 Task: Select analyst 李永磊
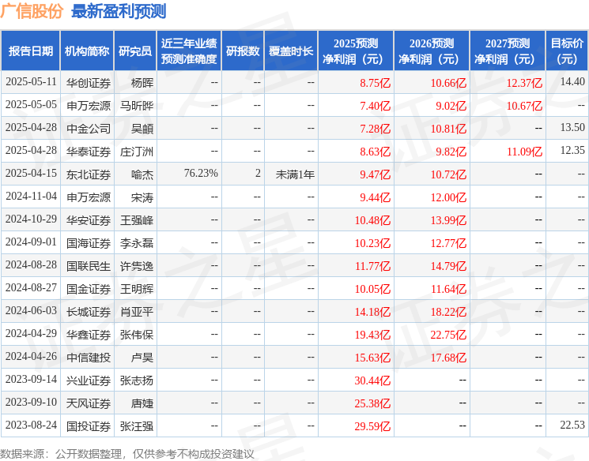coord(137,243)
